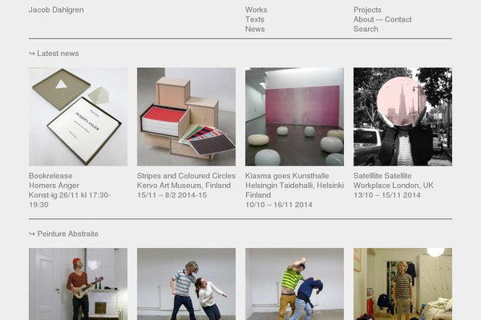The height and width of the screenshot is (320, 481).
Task: Click the arrow icon beside Latest news
Action: tap(32, 54)
